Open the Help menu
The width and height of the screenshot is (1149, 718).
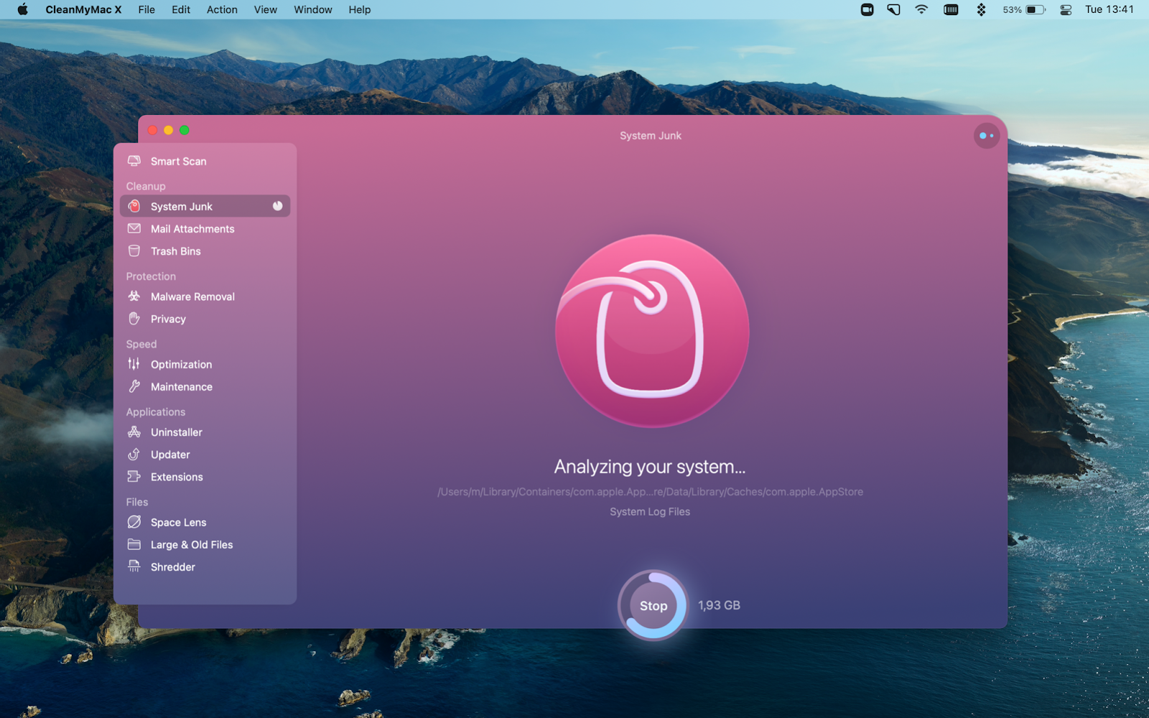click(x=360, y=9)
